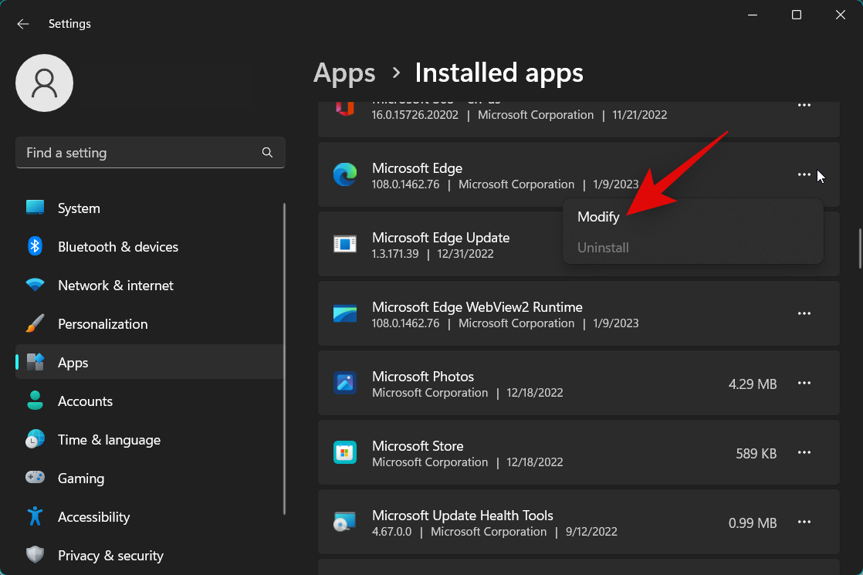This screenshot has height=575, width=863.
Task: Open the menu for Microsoft Update Health Tools
Action: click(804, 523)
